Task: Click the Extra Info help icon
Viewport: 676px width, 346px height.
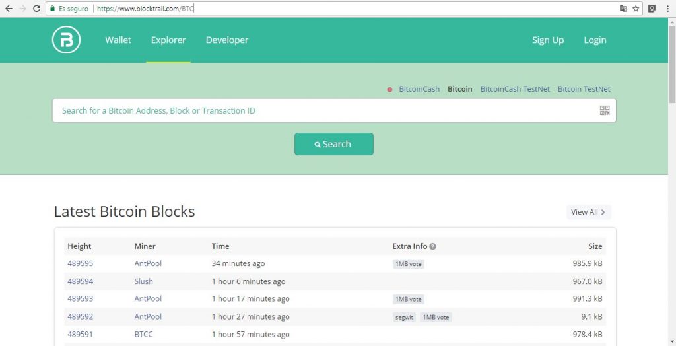Action: coord(433,246)
